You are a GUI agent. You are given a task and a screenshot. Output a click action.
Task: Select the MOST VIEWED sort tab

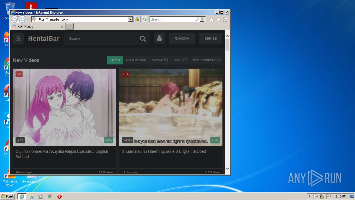tap(136, 60)
